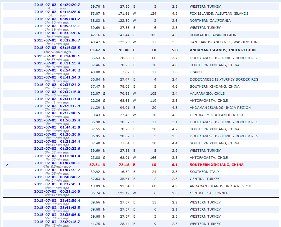The height and width of the screenshot is (227, 281).
Task: Open the 2015-07-02 23:41:43.5 earthquake entry
Action: pos(57,208)
